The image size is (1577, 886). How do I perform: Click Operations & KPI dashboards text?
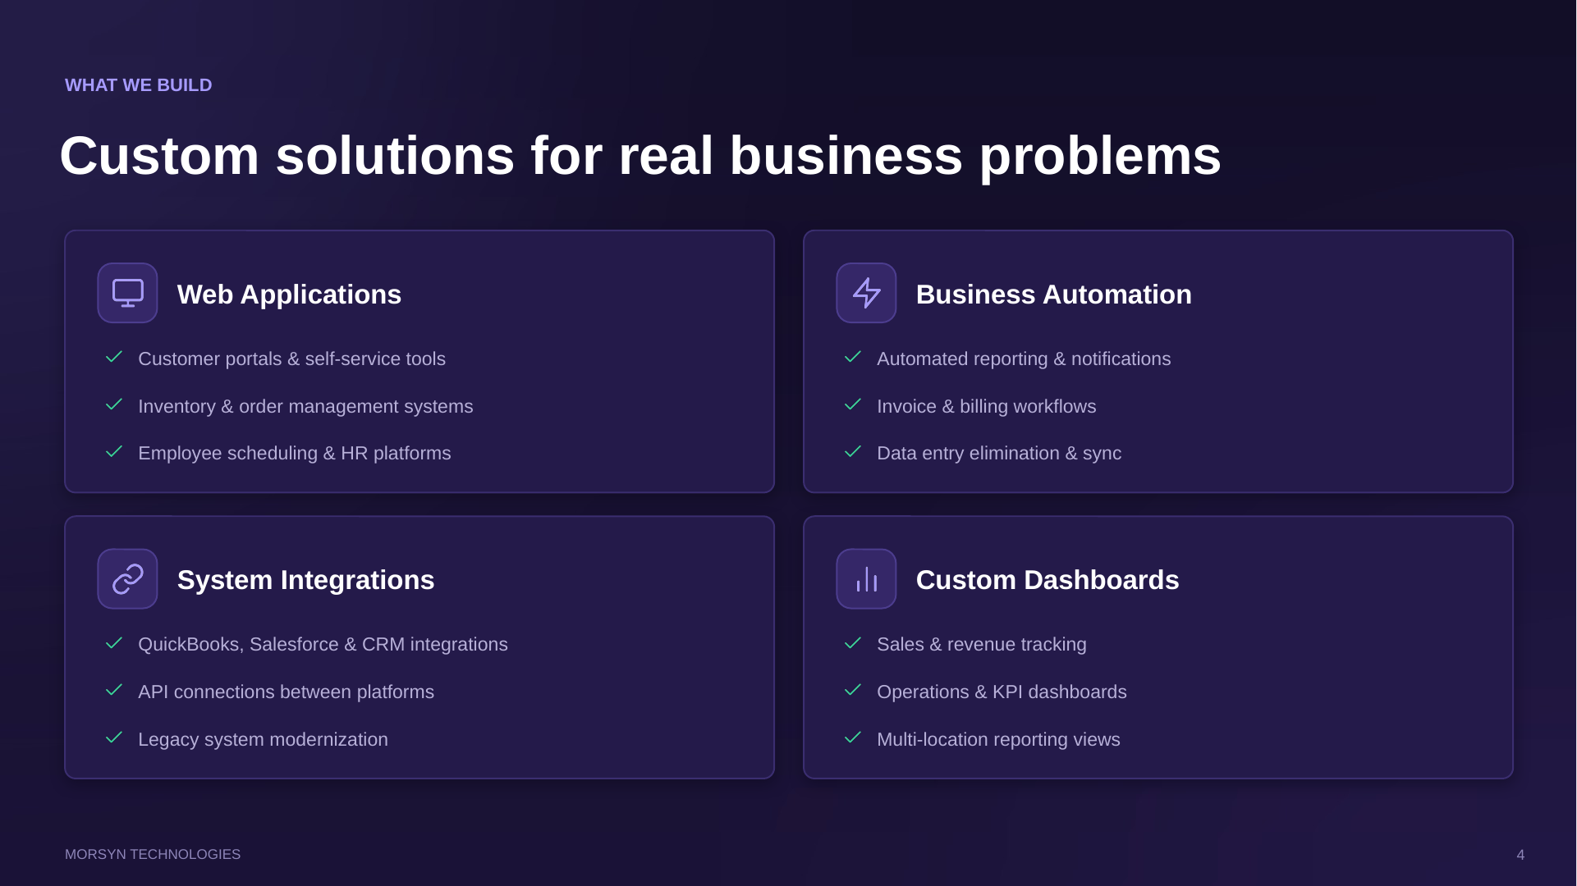(x=1002, y=692)
